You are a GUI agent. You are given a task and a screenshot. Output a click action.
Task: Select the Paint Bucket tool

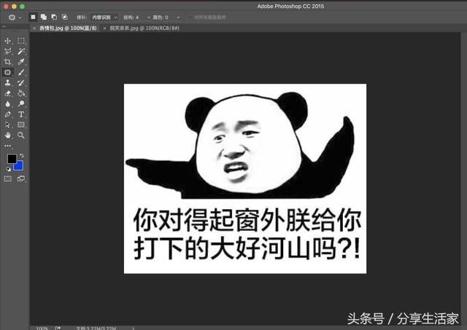click(x=21, y=93)
